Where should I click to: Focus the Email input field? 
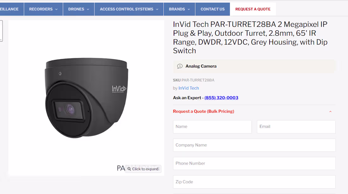(x=296, y=126)
